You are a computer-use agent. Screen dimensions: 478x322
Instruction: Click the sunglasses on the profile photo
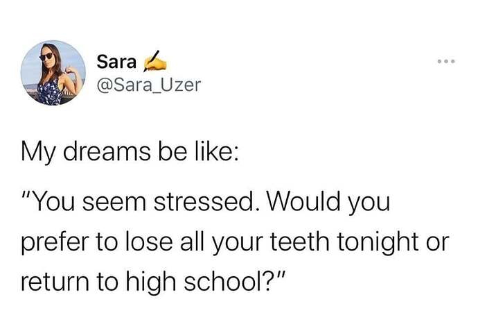point(46,56)
